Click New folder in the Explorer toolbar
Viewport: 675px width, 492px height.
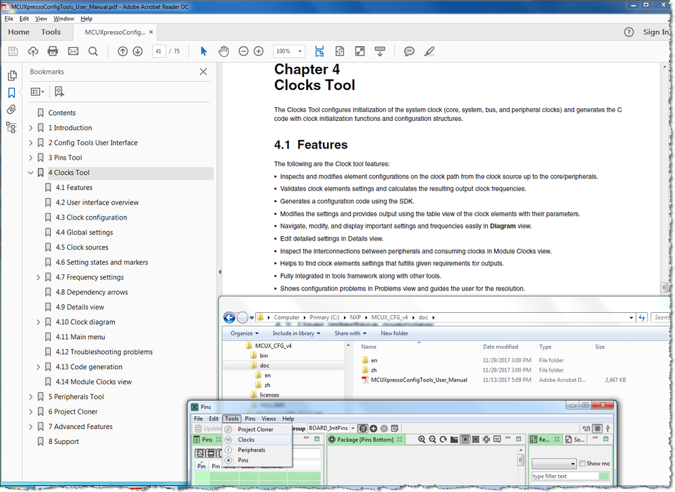(x=395, y=333)
